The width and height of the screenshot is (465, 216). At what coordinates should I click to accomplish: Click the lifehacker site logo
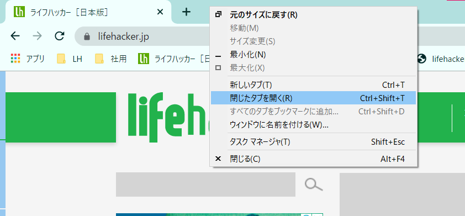[168, 117]
